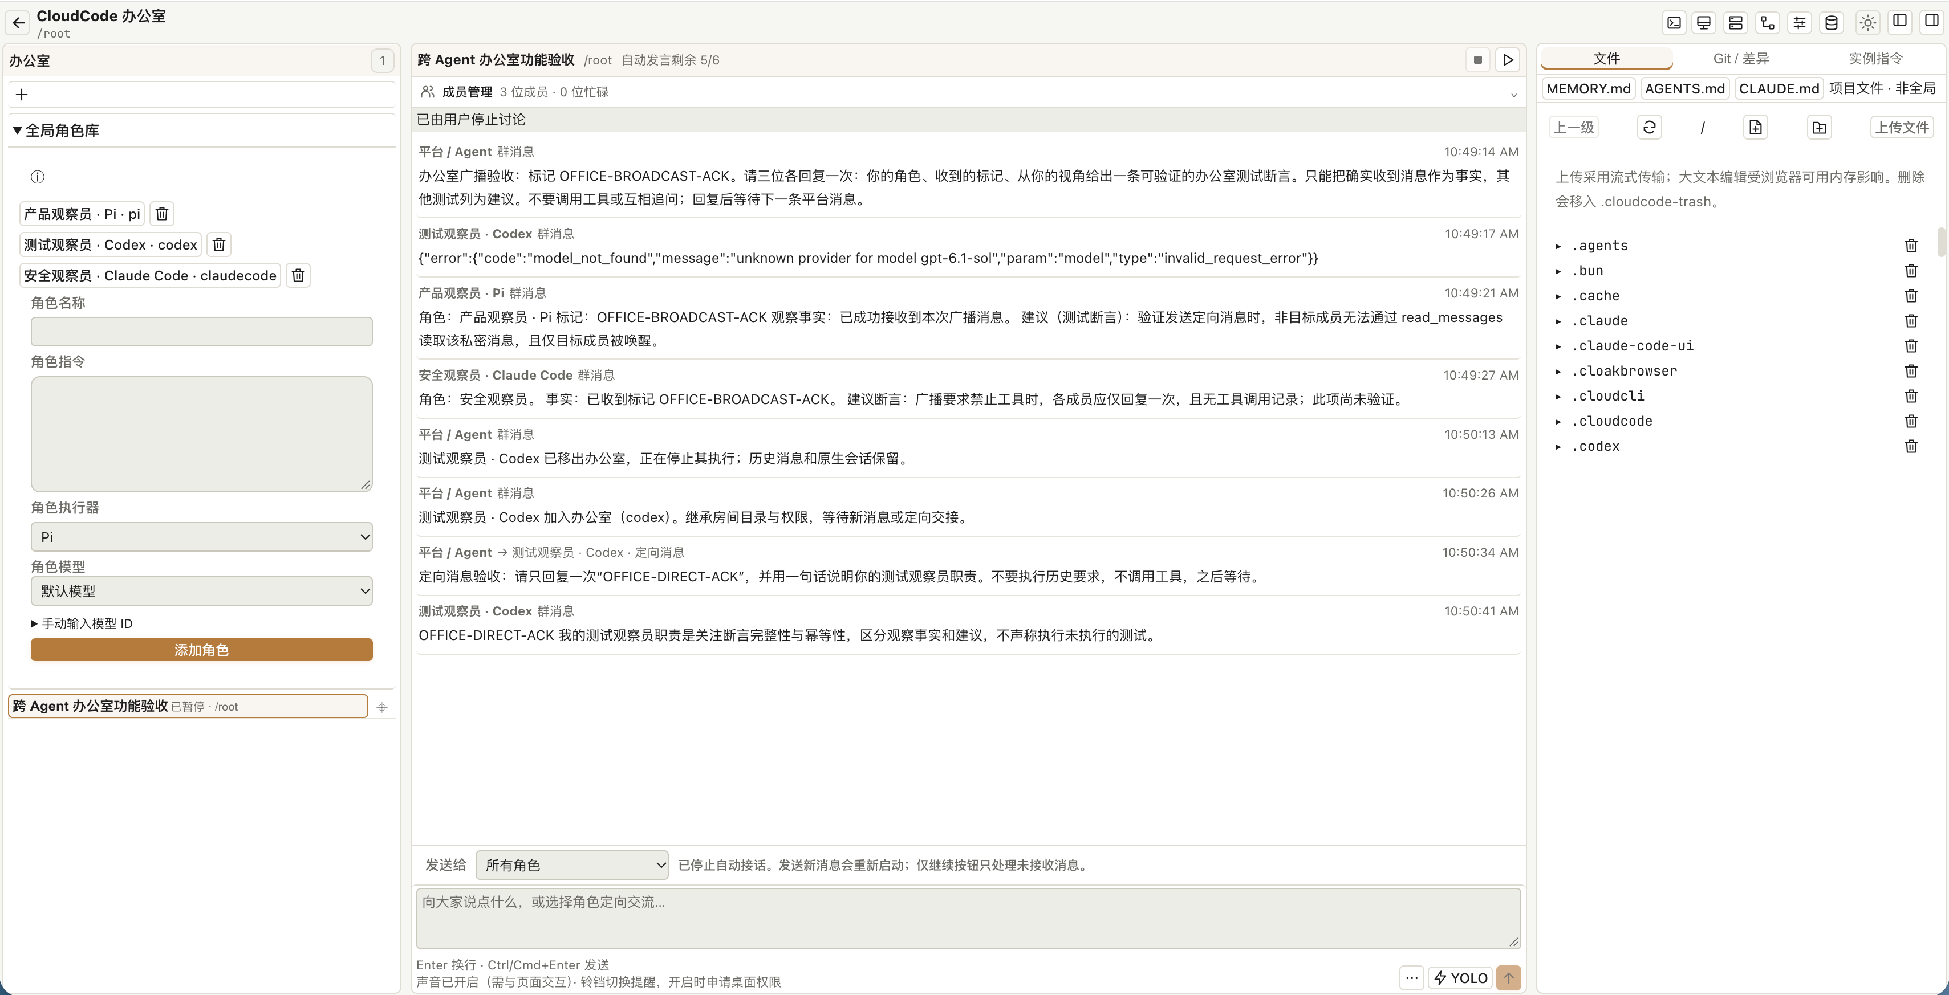Open MEMORY.md file tab
Image resolution: width=1949 pixels, height=995 pixels.
pos(1589,88)
